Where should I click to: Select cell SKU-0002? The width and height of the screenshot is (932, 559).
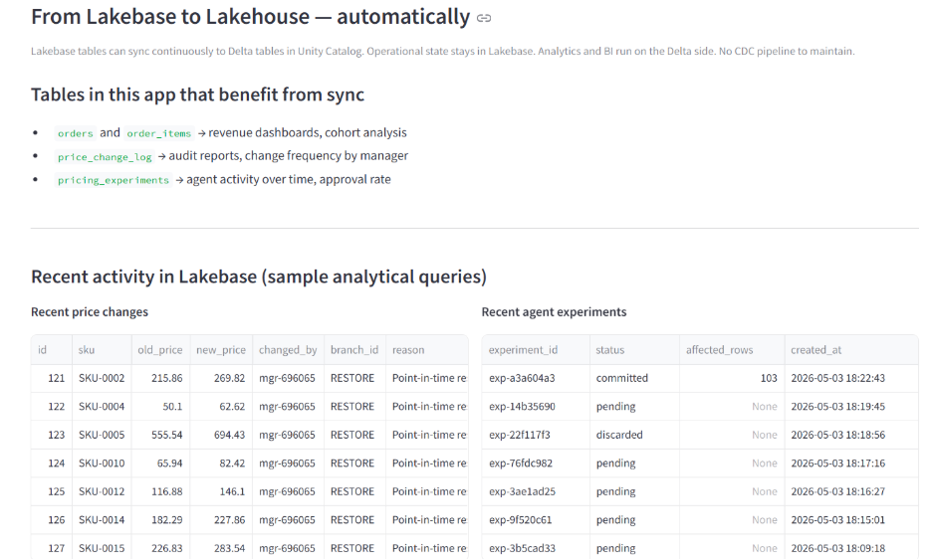pyautogui.click(x=102, y=378)
